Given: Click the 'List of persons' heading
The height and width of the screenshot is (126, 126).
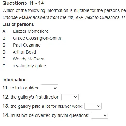Looking at the screenshot, I should (18, 24).
